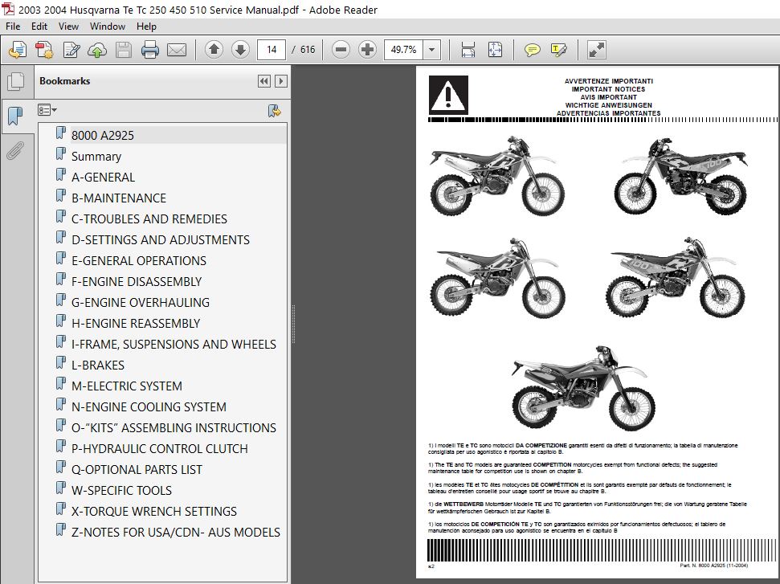Open G-ENGINE OVERHAULING bookmark
Image resolution: width=780 pixels, height=584 pixels.
(141, 303)
